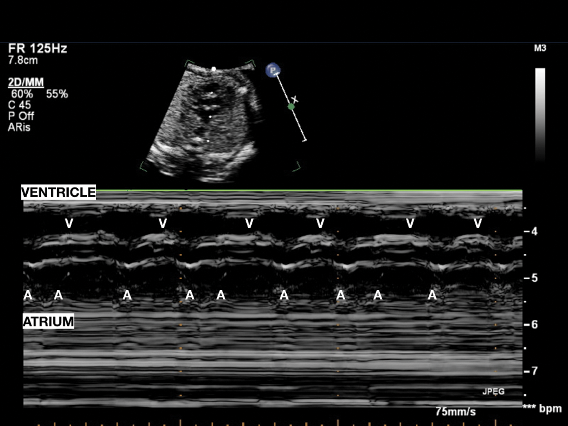Viewport: 568px width, 426px height.
Task: Adjust the 7.8cm depth setting
Action: pyautogui.click(x=23, y=60)
